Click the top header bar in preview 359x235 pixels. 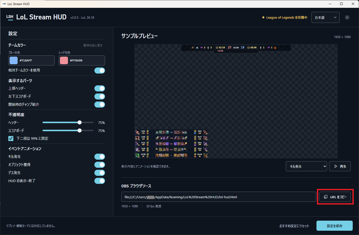(x=236, y=48)
